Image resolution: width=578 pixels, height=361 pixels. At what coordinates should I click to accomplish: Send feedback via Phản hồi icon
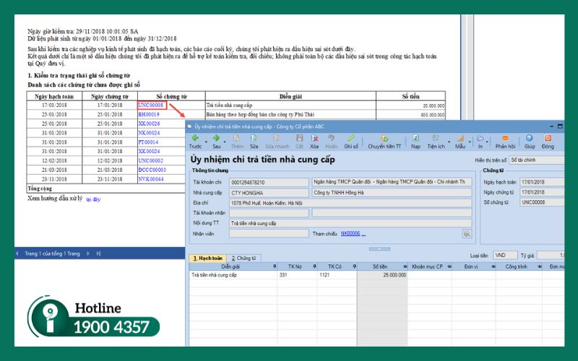[505, 140]
